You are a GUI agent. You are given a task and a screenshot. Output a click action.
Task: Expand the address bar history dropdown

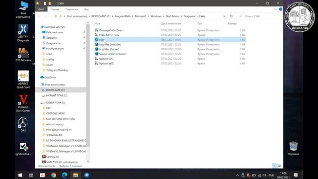(x=224, y=16)
